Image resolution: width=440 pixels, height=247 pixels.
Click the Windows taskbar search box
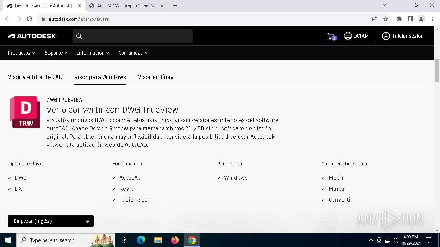[x=66, y=240]
